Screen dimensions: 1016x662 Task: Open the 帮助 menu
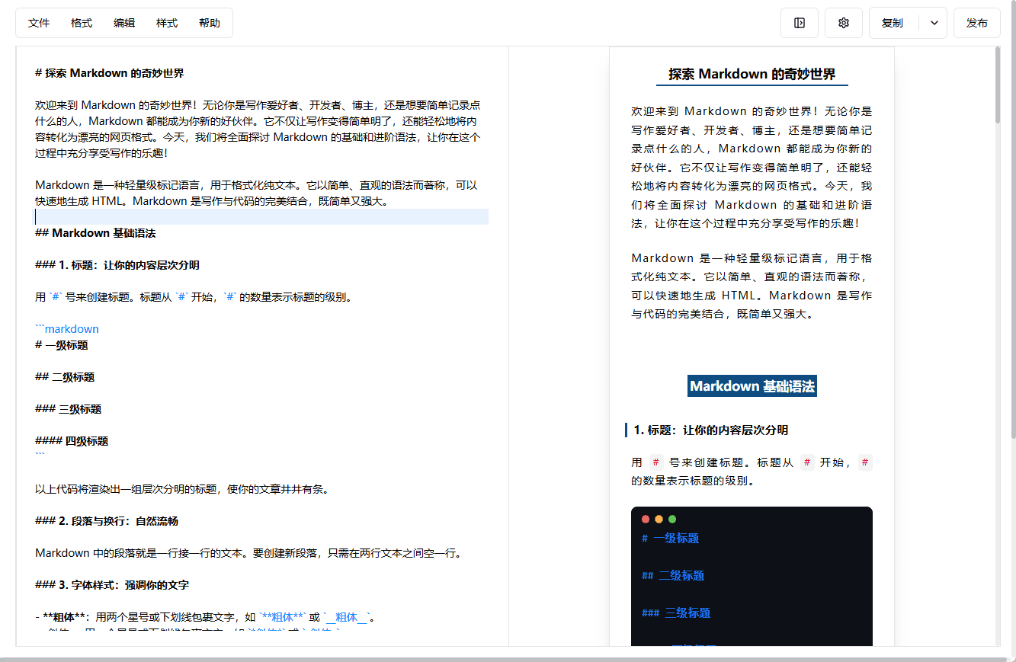coord(210,23)
